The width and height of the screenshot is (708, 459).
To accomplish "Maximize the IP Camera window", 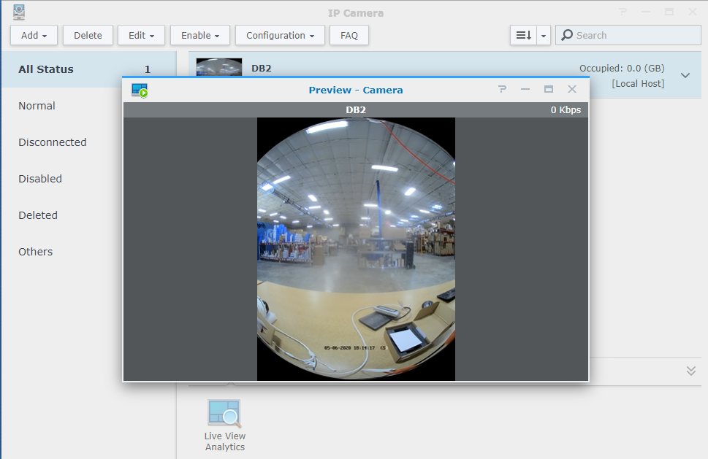I will tap(669, 12).
